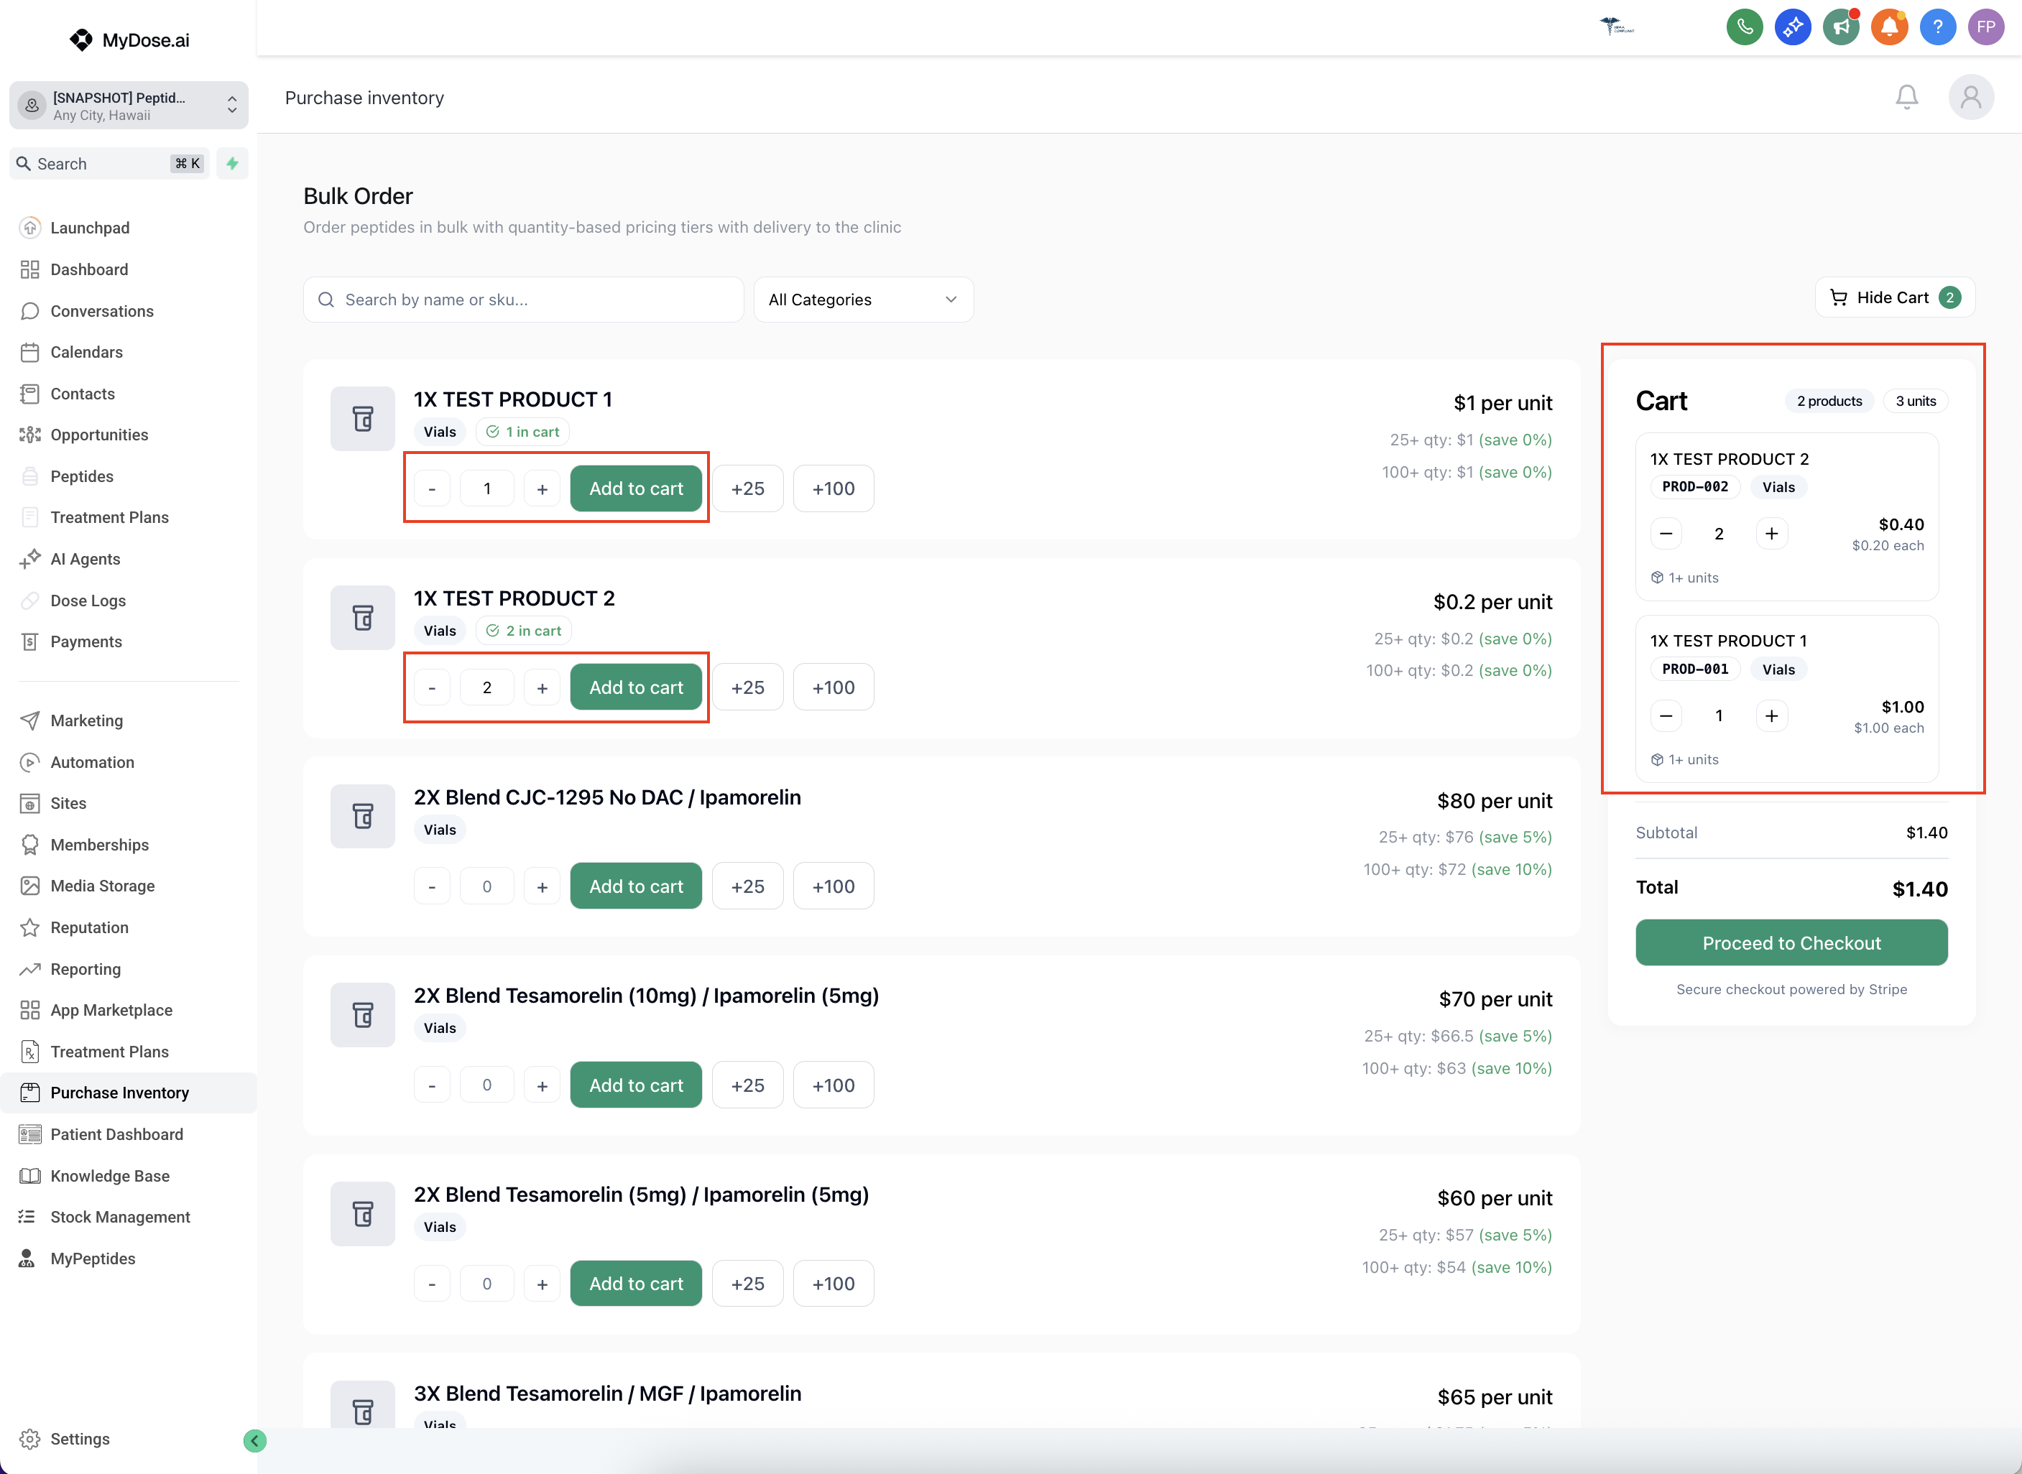The width and height of the screenshot is (2022, 1474).
Task: Click the outlined bell in page header
Action: (x=1906, y=97)
